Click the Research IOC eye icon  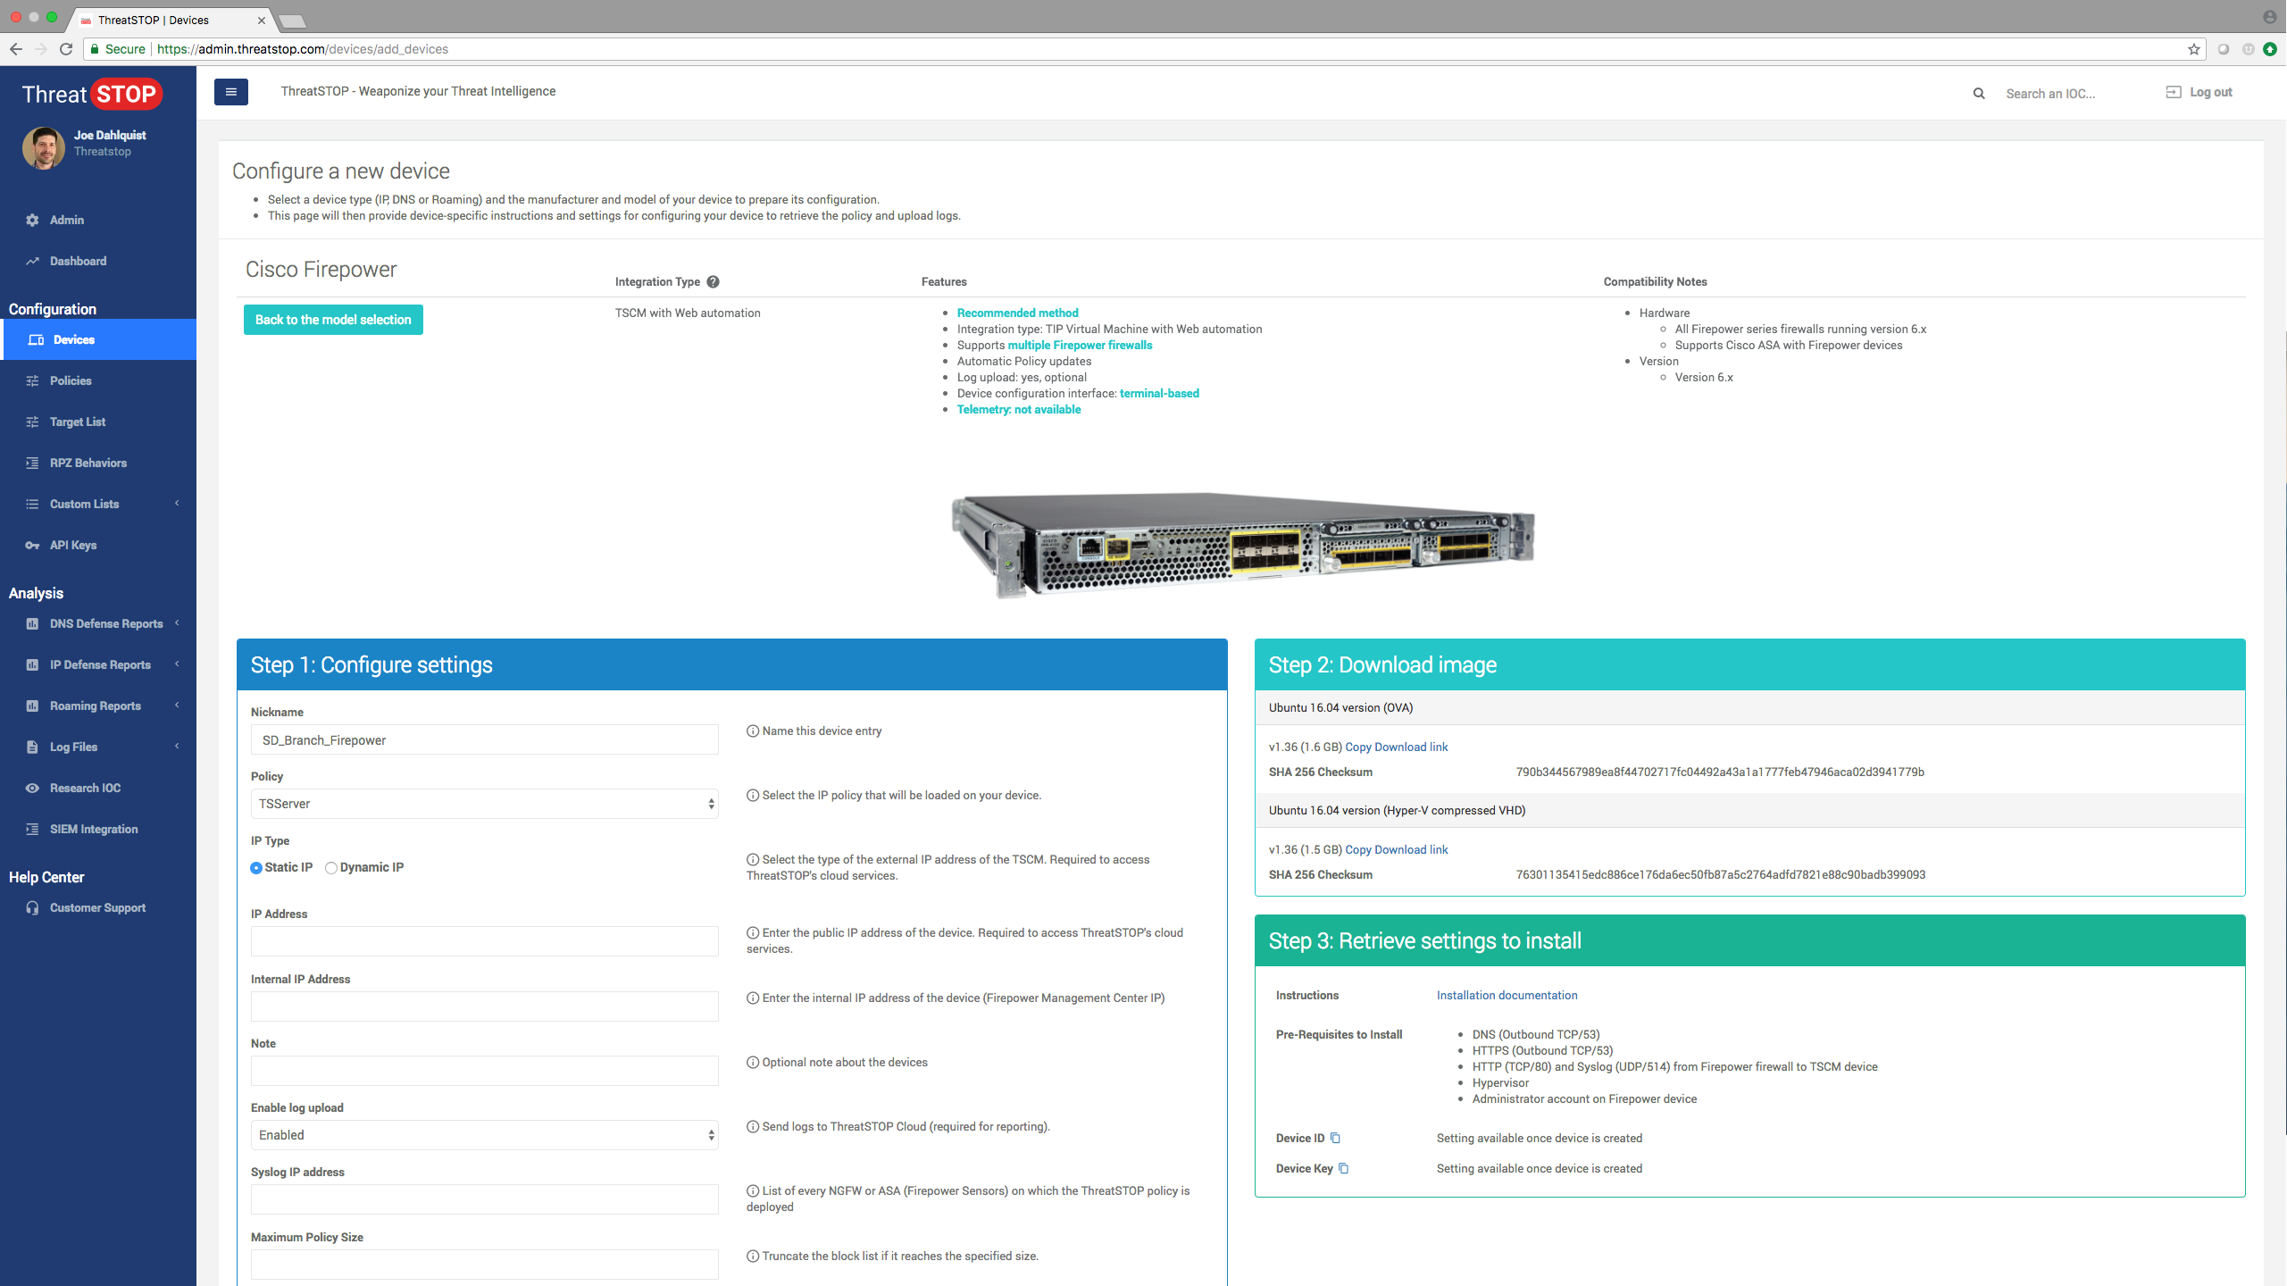click(32, 788)
